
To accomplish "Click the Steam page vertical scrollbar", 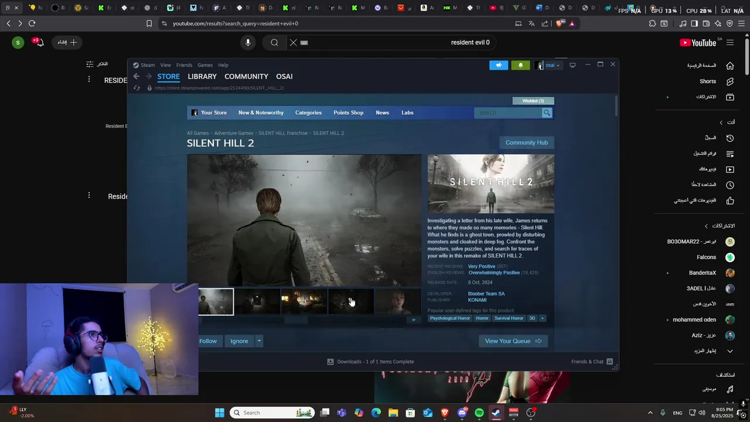I will 616,105.
